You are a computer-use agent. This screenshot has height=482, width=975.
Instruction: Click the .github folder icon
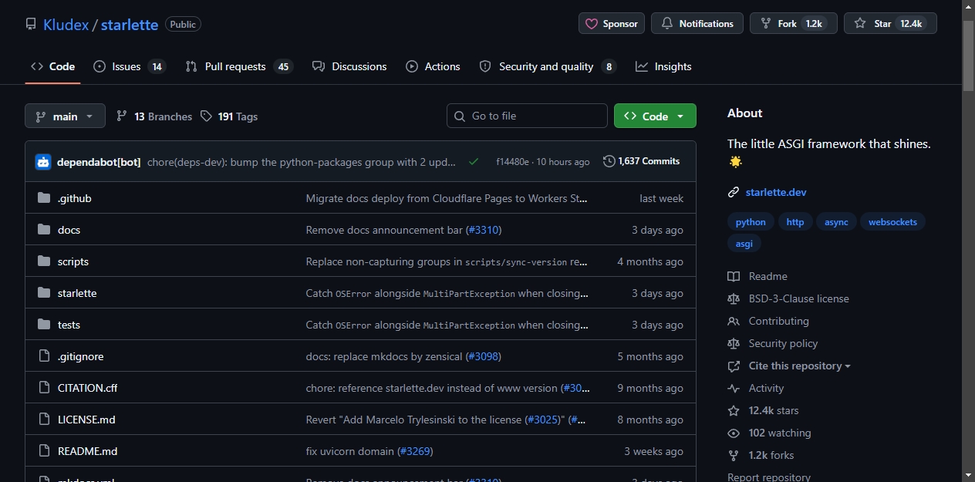point(44,198)
